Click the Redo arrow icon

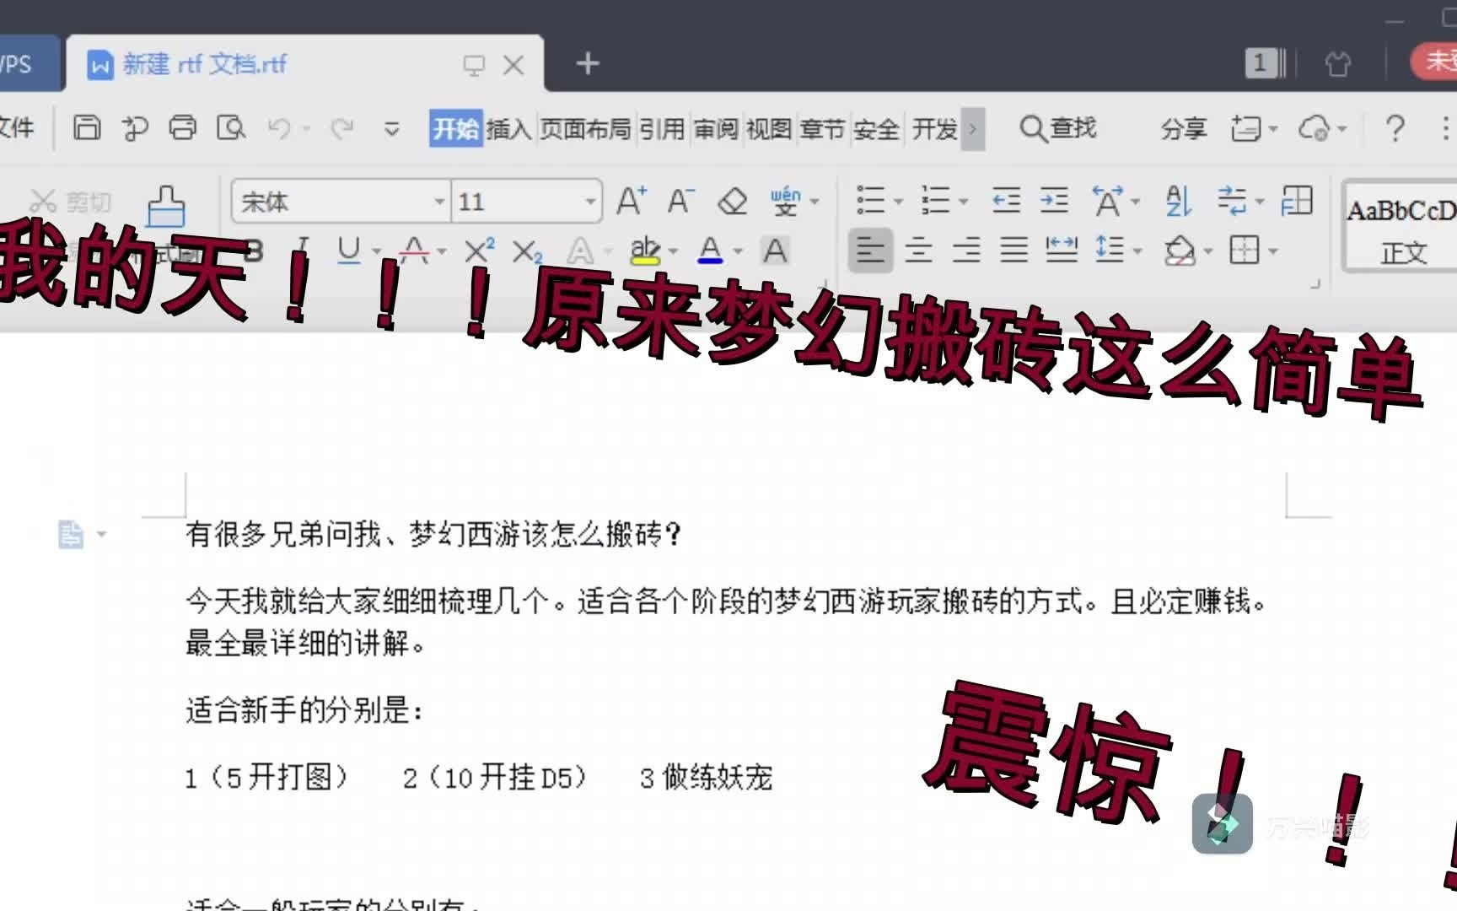point(341,128)
